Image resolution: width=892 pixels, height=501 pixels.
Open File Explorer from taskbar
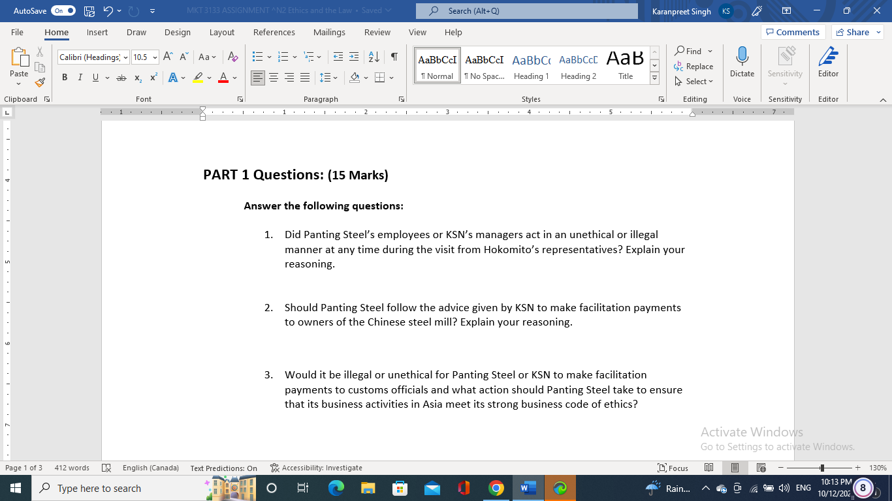point(368,488)
